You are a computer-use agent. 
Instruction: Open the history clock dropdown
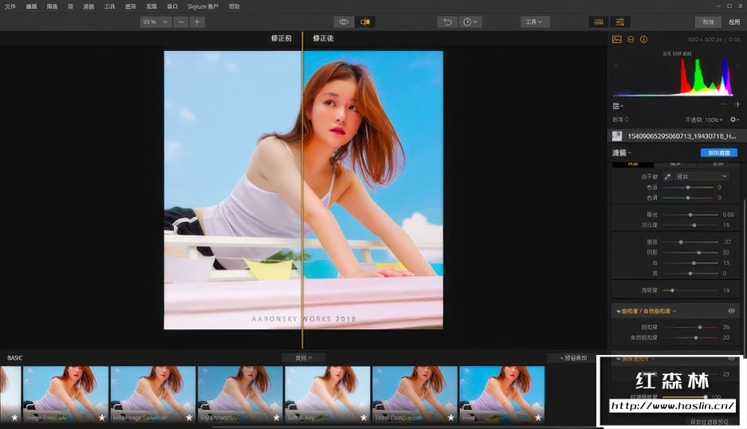tap(470, 21)
